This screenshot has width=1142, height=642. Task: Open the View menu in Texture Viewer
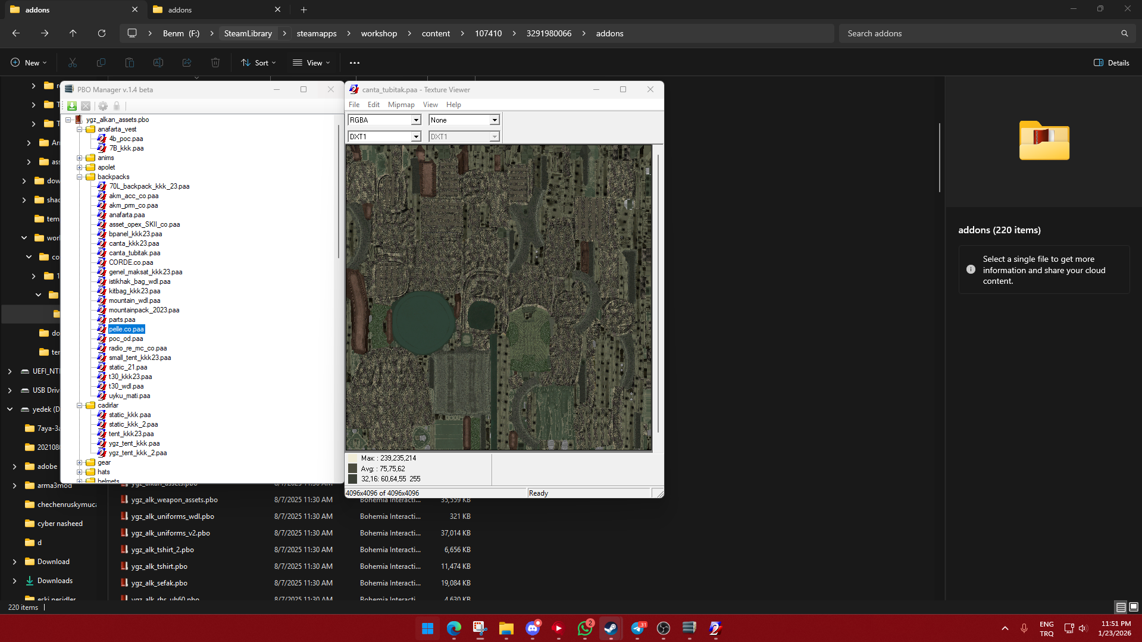coord(430,105)
